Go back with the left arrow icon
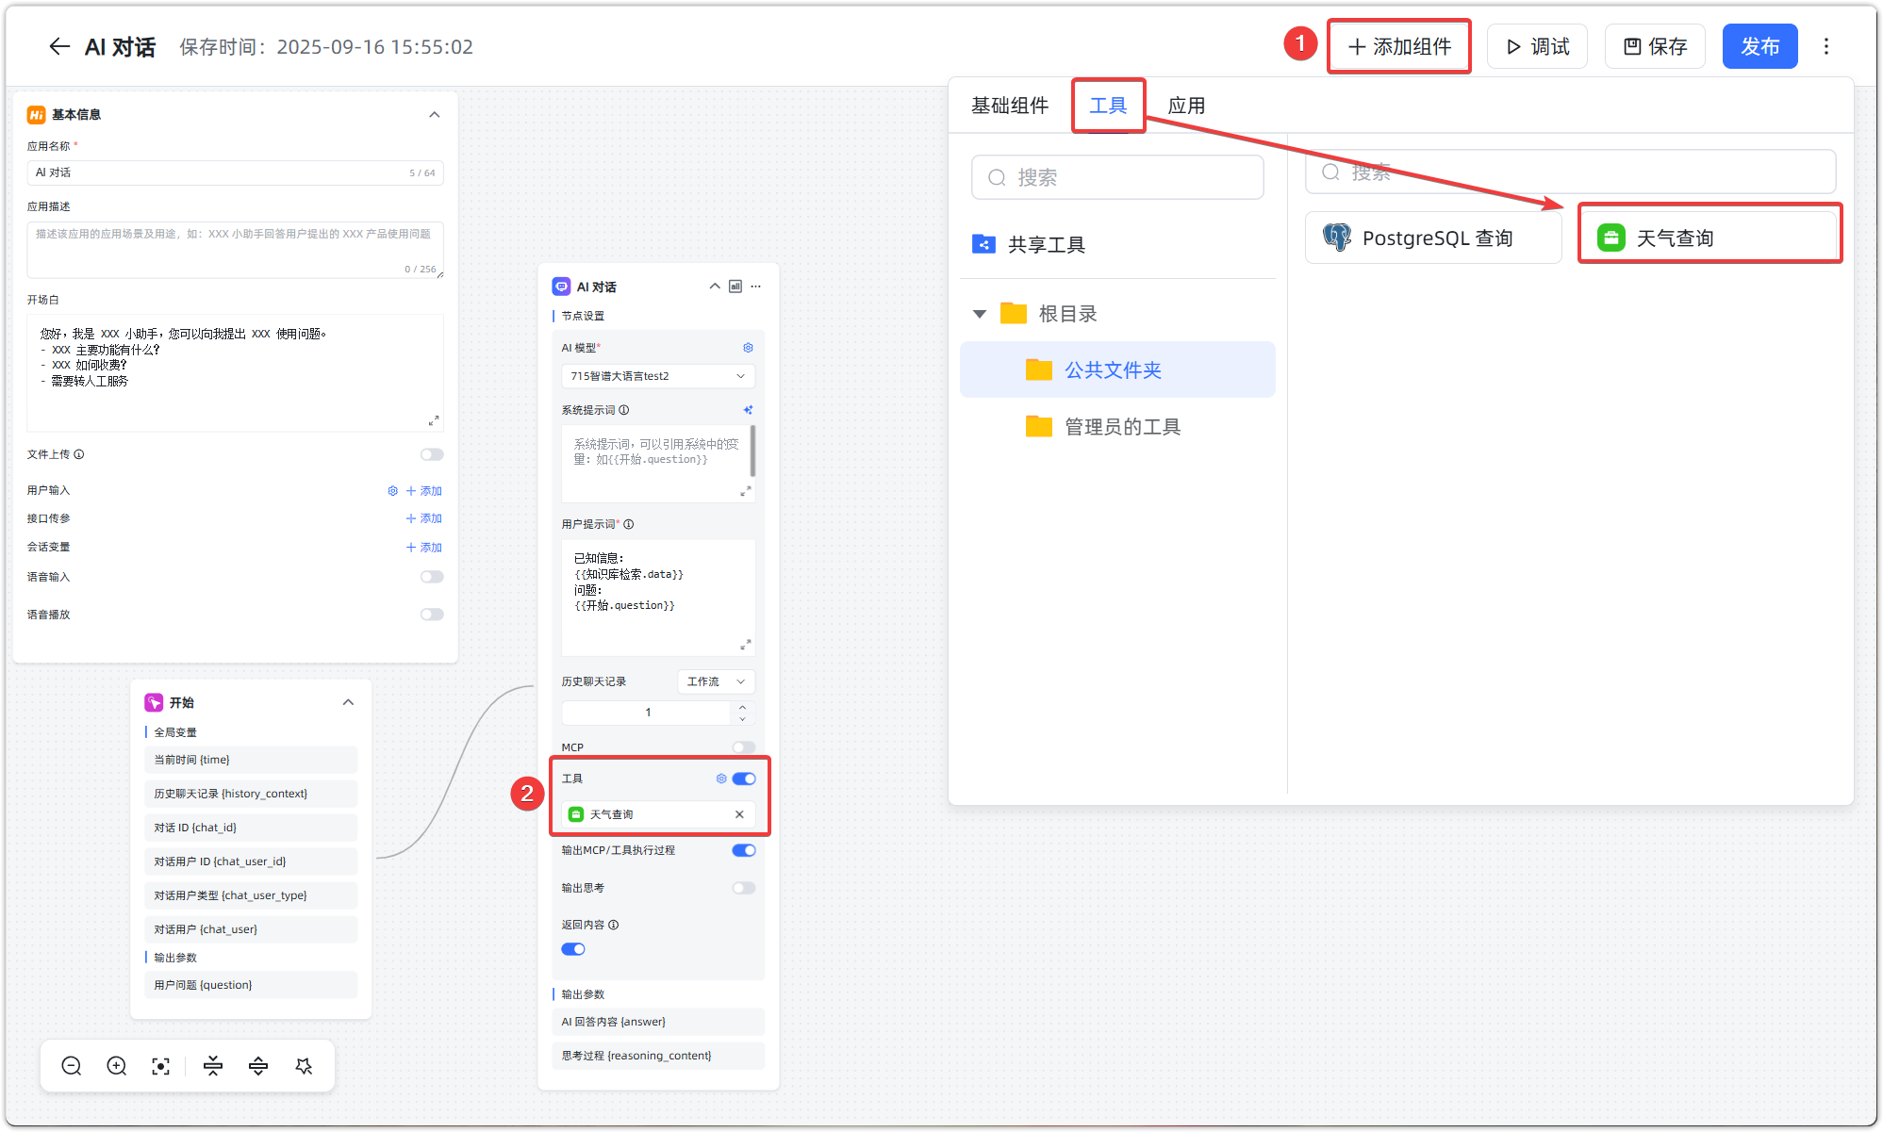Viewport: 1883px width, 1132px height. tap(59, 46)
